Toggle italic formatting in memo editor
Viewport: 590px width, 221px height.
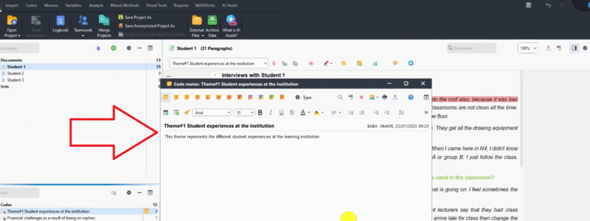pos(271,112)
